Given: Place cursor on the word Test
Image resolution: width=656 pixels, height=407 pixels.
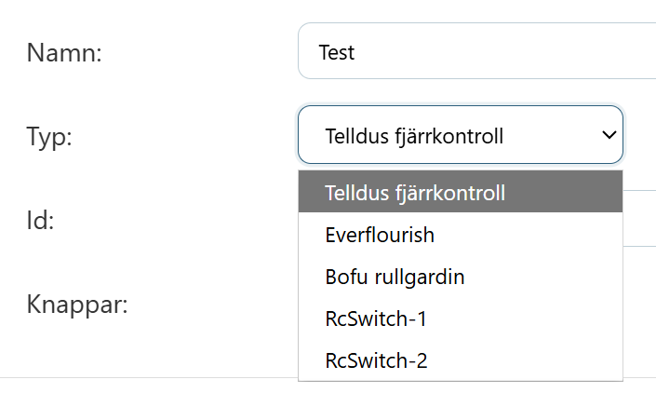Looking at the screenshot, I should click(336, 52).
